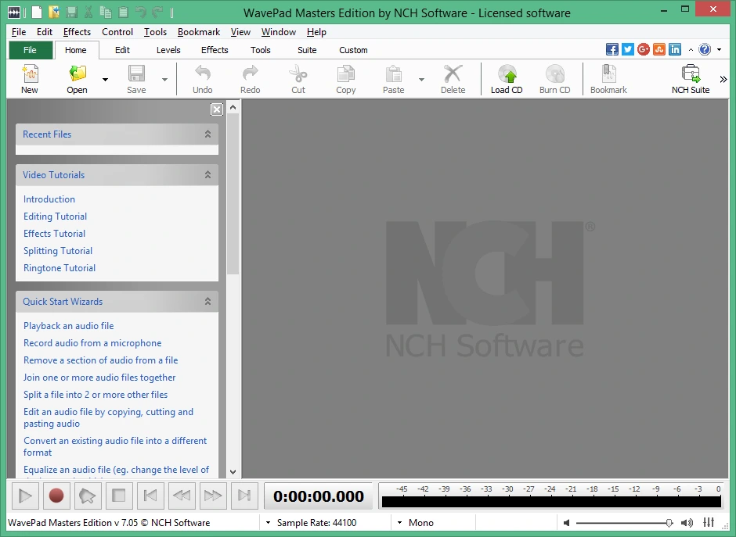The height and width of the screenshot is (537, 736).
Task: Click the Save toolbar icon
Action: [x=136, y=74]
